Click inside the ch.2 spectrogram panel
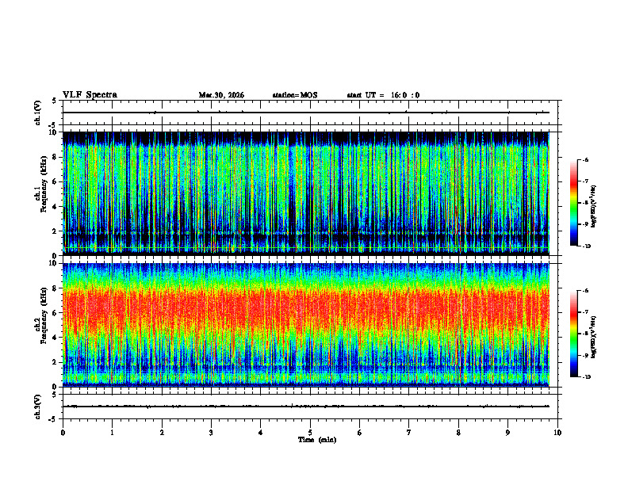The height and width of the screenshot is (485, 628). tap(306, 325)
